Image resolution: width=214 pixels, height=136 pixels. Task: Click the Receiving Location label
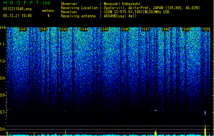[x=79, y=8]
